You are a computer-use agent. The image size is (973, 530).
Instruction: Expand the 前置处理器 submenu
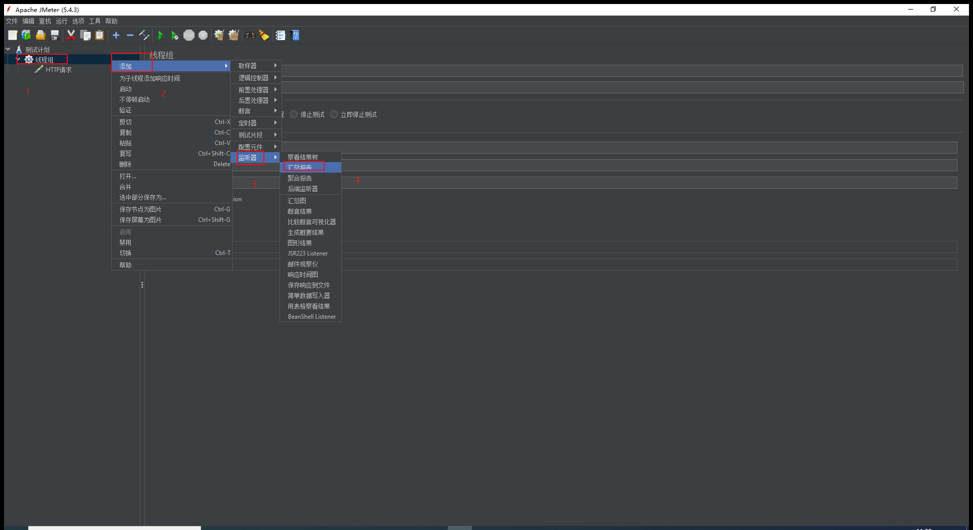click(x=256, y=90)
